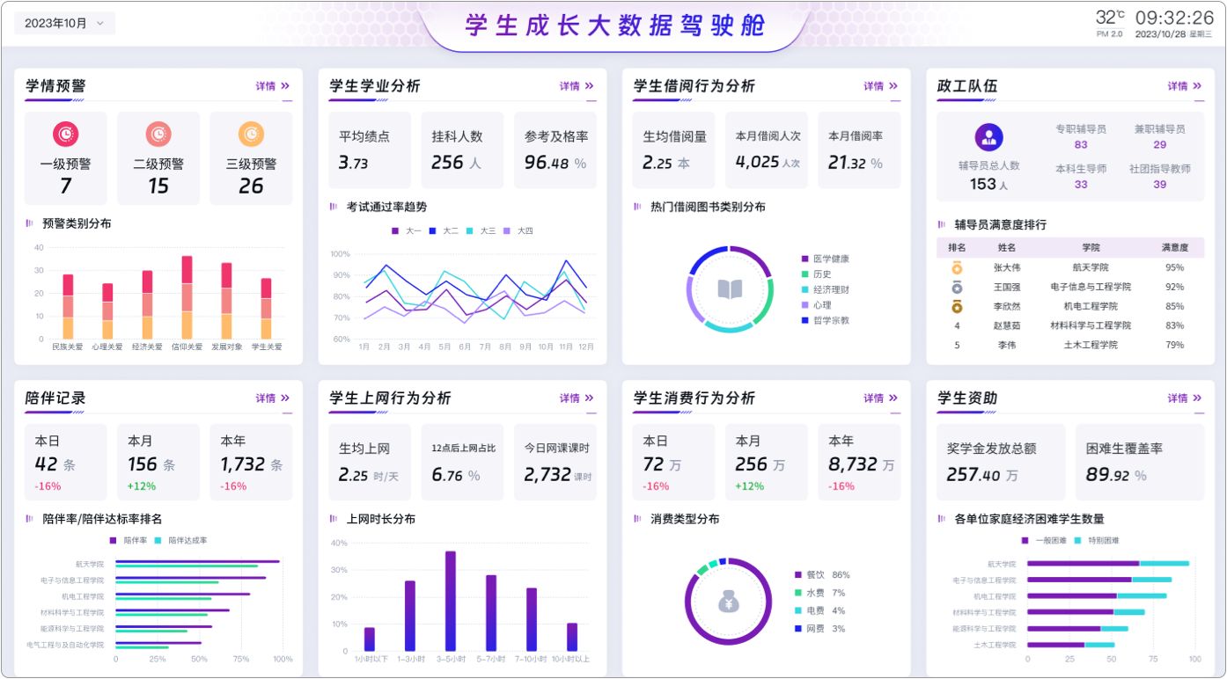
Task: Click the 挂科人数 256 card
Action: coord(462,150)
